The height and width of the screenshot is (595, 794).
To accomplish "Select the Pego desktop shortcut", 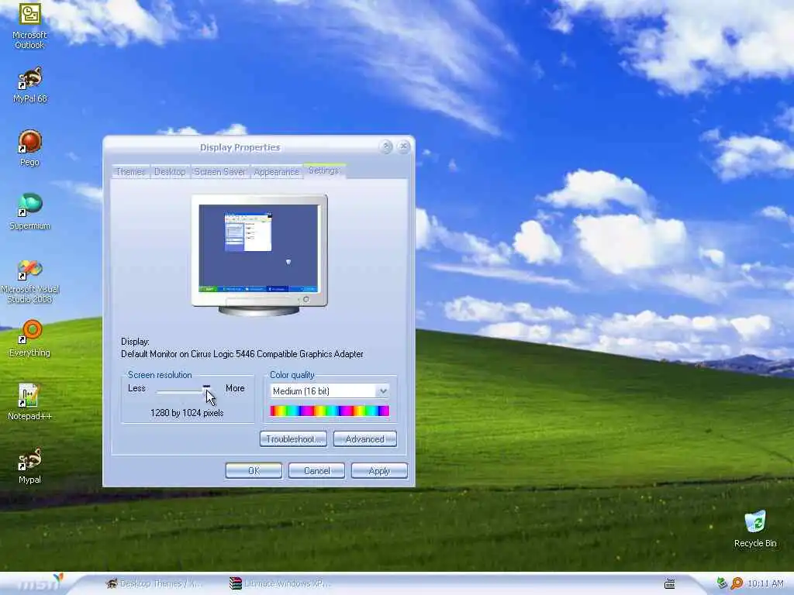I will pyautogui.click(x=29, y=148).
